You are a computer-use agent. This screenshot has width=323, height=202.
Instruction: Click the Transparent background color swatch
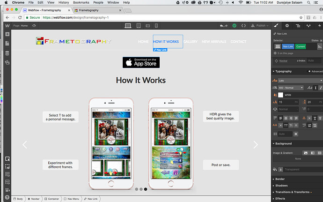click(280, 169)
